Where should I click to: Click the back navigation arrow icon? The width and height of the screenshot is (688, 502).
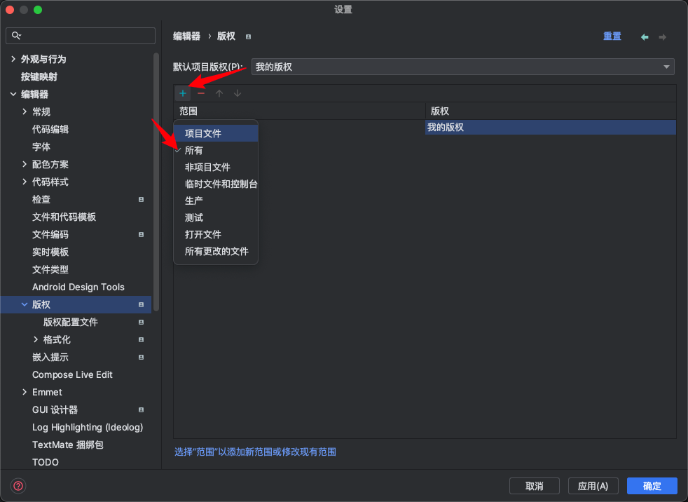645,37
